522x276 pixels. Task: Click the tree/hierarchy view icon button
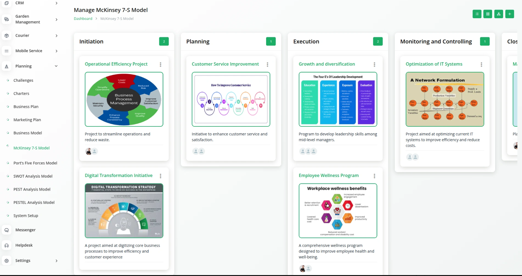[499, 14]
